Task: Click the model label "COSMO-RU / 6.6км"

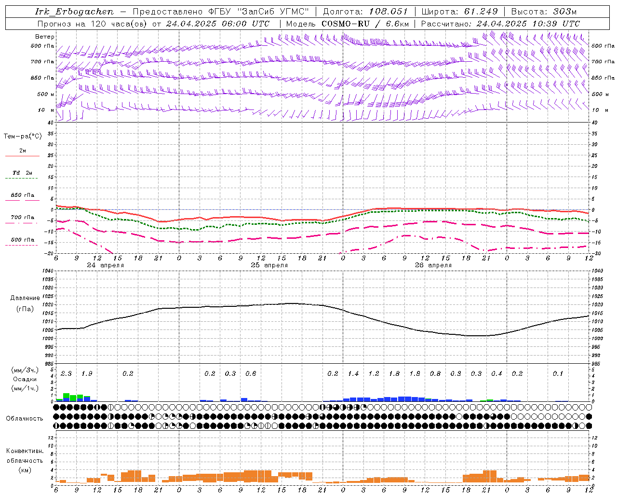Action: point(365,24)
